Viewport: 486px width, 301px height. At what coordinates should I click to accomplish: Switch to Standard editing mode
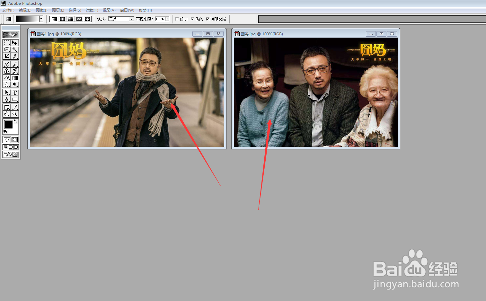[x=7, y=140]
